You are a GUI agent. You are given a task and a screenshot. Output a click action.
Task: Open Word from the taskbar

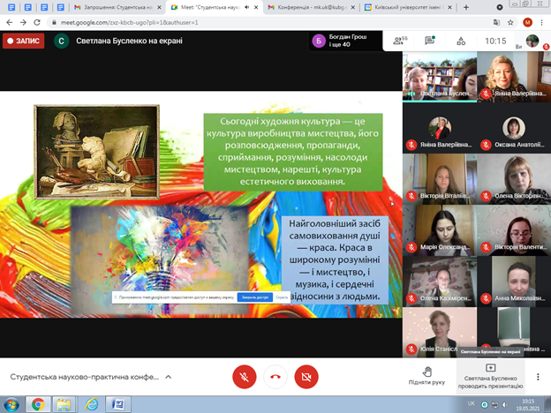tap(116, 404)
